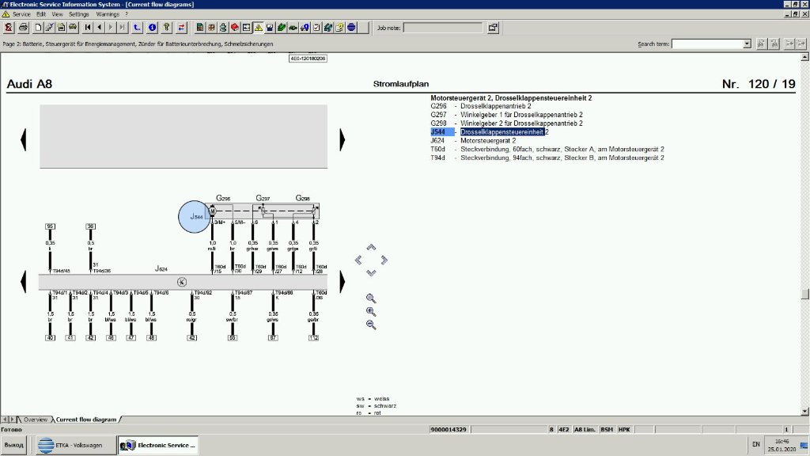810x456 pixels.
Task: Click the yellow warning triangle toolbar icon
Action: pos(258,28)
